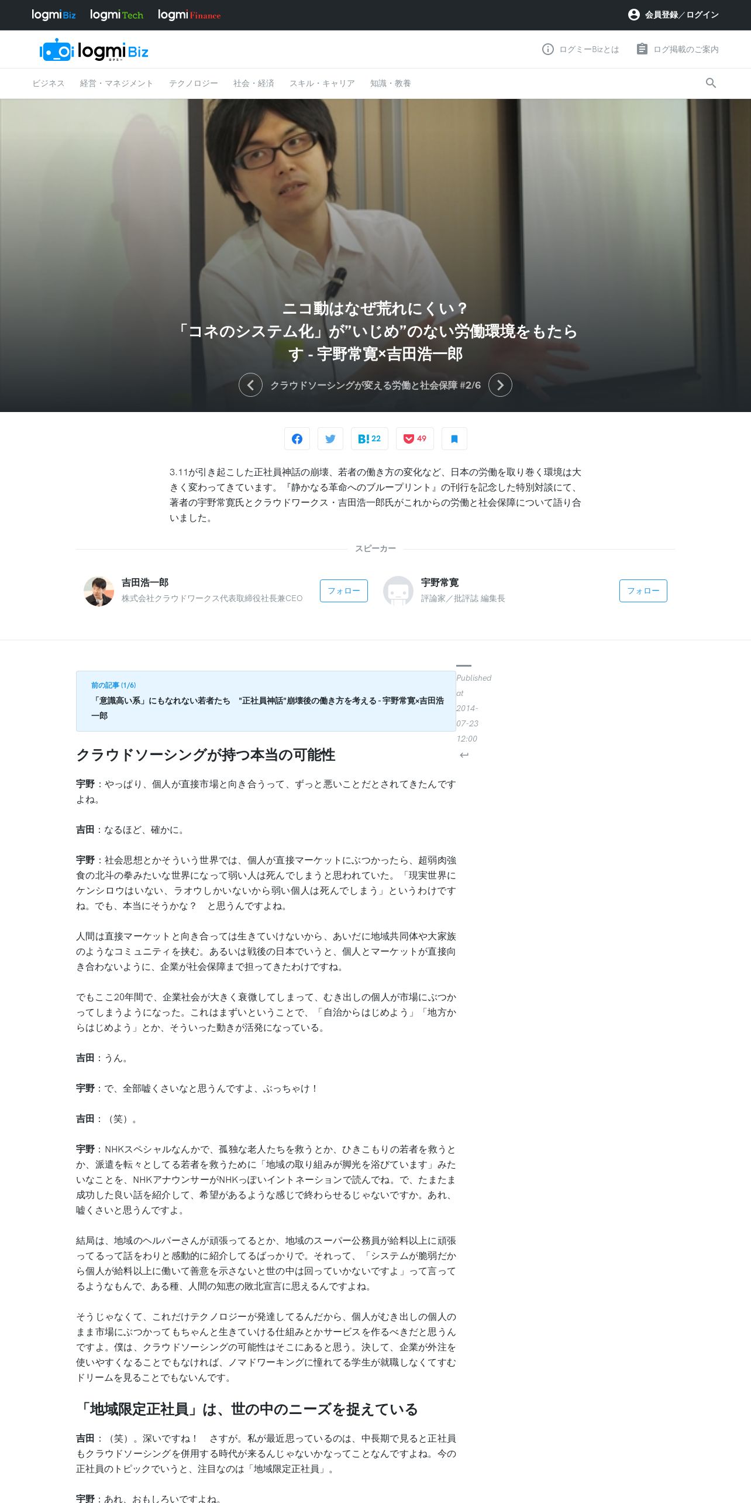Select the 知識・教養 category menu
Viewport: 751px width, 1503px height.
tap(390, 83)
